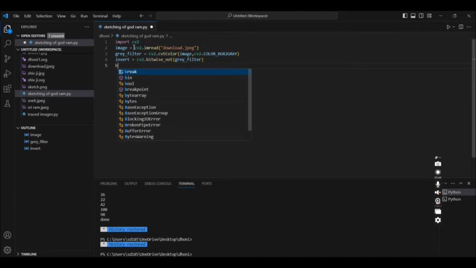Expand the Timeline section
Viewport: 476px width, 268px height.
(29, 254)
